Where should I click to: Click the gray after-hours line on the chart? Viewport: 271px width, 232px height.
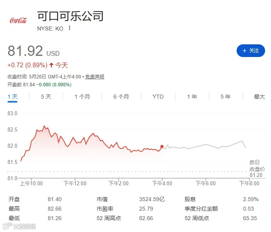click(206, 145)
